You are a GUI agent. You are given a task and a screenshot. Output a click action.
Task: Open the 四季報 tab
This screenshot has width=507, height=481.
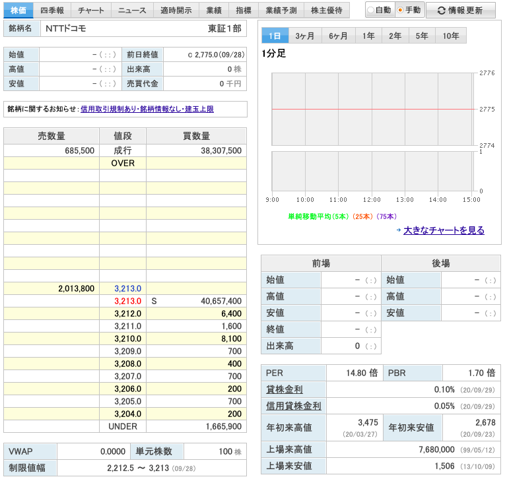point(52,11)
